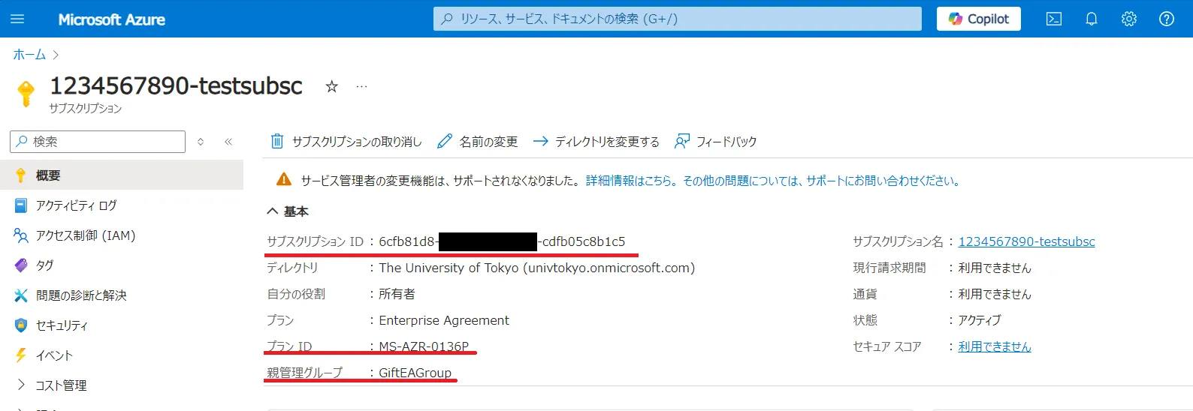1193x411 pixels.
Task: Toggle the sidebar expand/collapse arrows
Action: tap(201, 141)
